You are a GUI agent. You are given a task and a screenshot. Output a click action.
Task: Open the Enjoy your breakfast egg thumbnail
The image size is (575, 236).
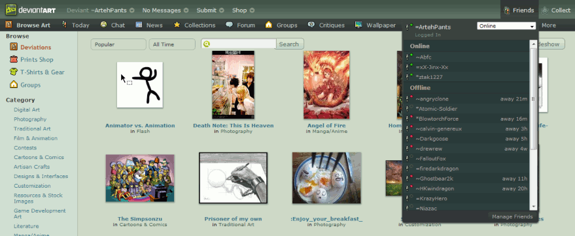(326, 178)
